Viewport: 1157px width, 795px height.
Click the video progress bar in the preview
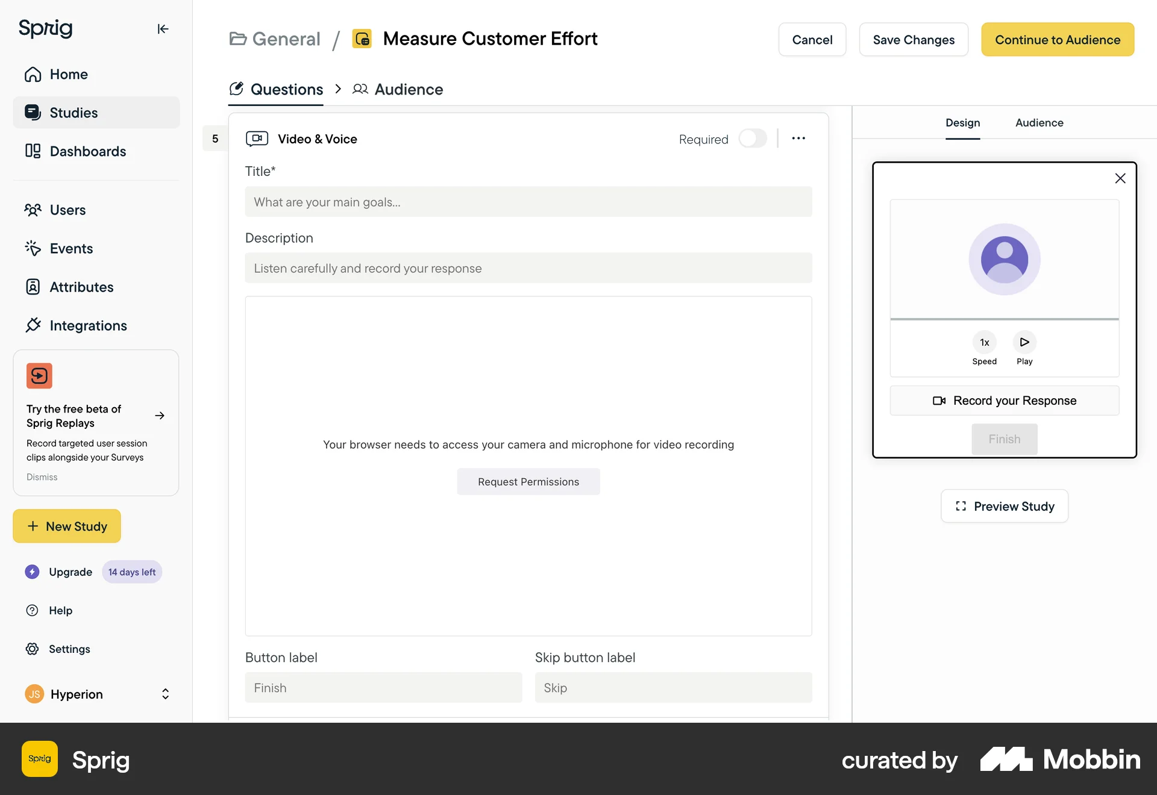coord(1004,319)
